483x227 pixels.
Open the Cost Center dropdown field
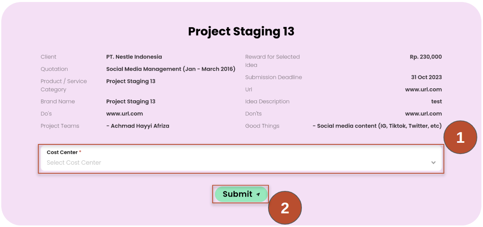237,162
